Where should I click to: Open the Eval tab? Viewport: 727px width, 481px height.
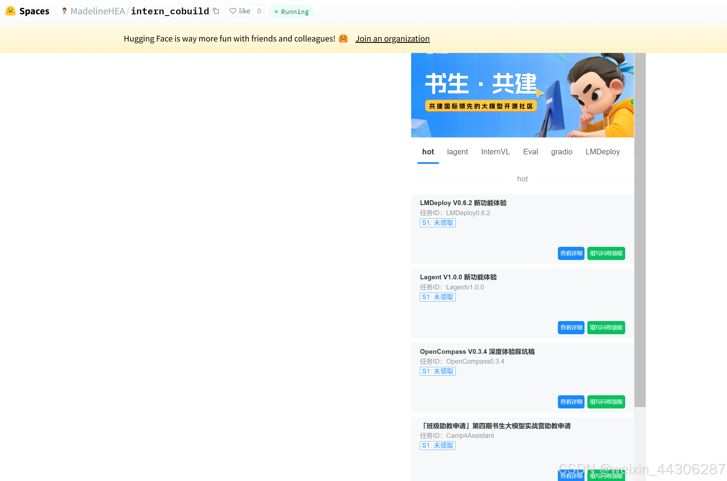point(530,152)
